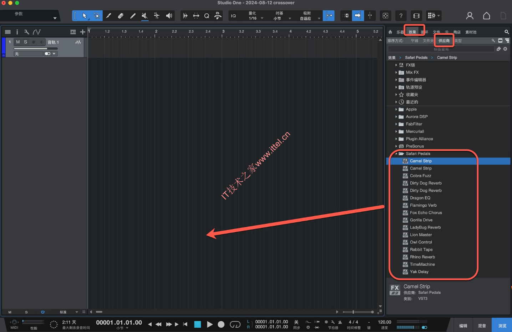512x332 pixels.
Task: Add a new track with plus icon
Action: [x=83, y=32]
